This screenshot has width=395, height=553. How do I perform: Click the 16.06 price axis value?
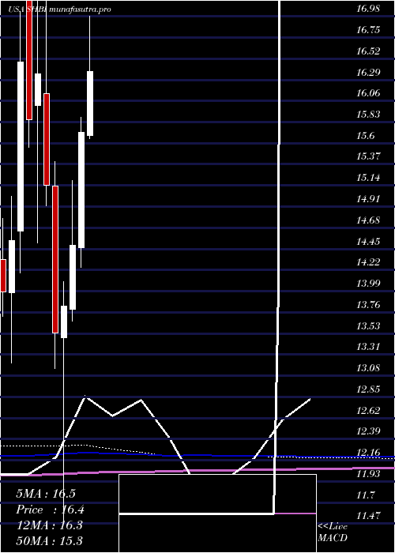tap(368, 93)
